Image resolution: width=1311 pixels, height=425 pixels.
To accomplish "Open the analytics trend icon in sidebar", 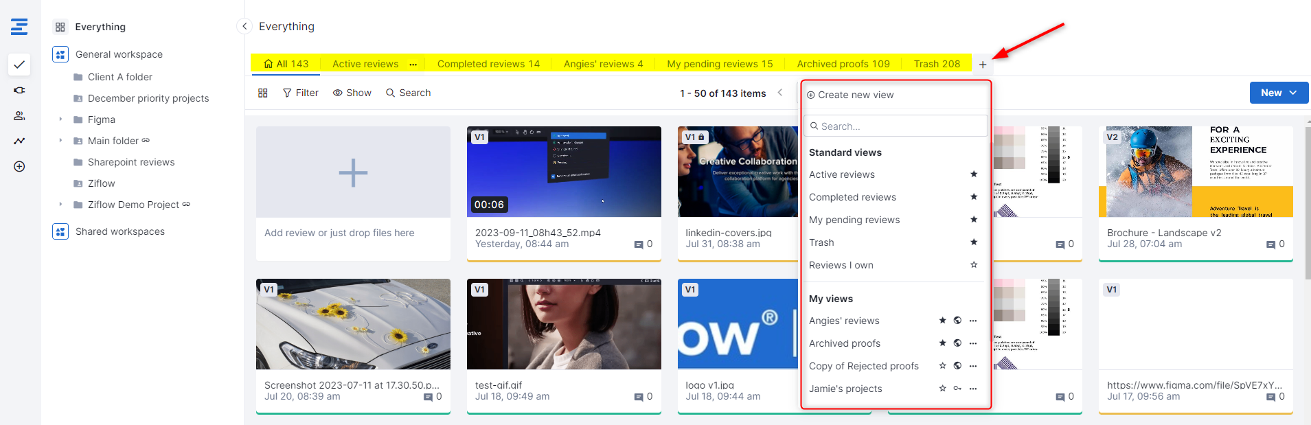I will coord(19,141).
